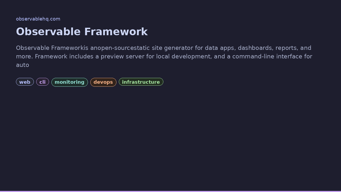Click the Observable Framework heading
The width and height of the screenshot is (341, 192).
coord(82,31)
